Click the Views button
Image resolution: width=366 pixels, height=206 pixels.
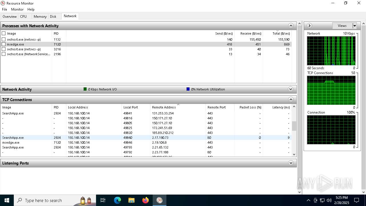[x=342, y=26]
